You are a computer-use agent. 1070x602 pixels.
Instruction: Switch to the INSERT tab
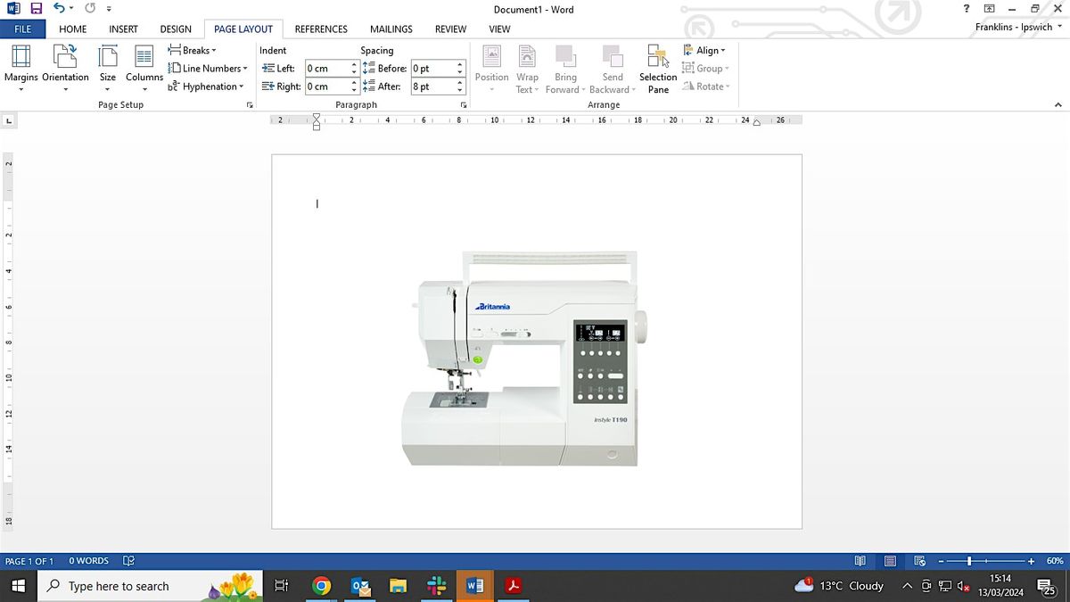point(123,29)
